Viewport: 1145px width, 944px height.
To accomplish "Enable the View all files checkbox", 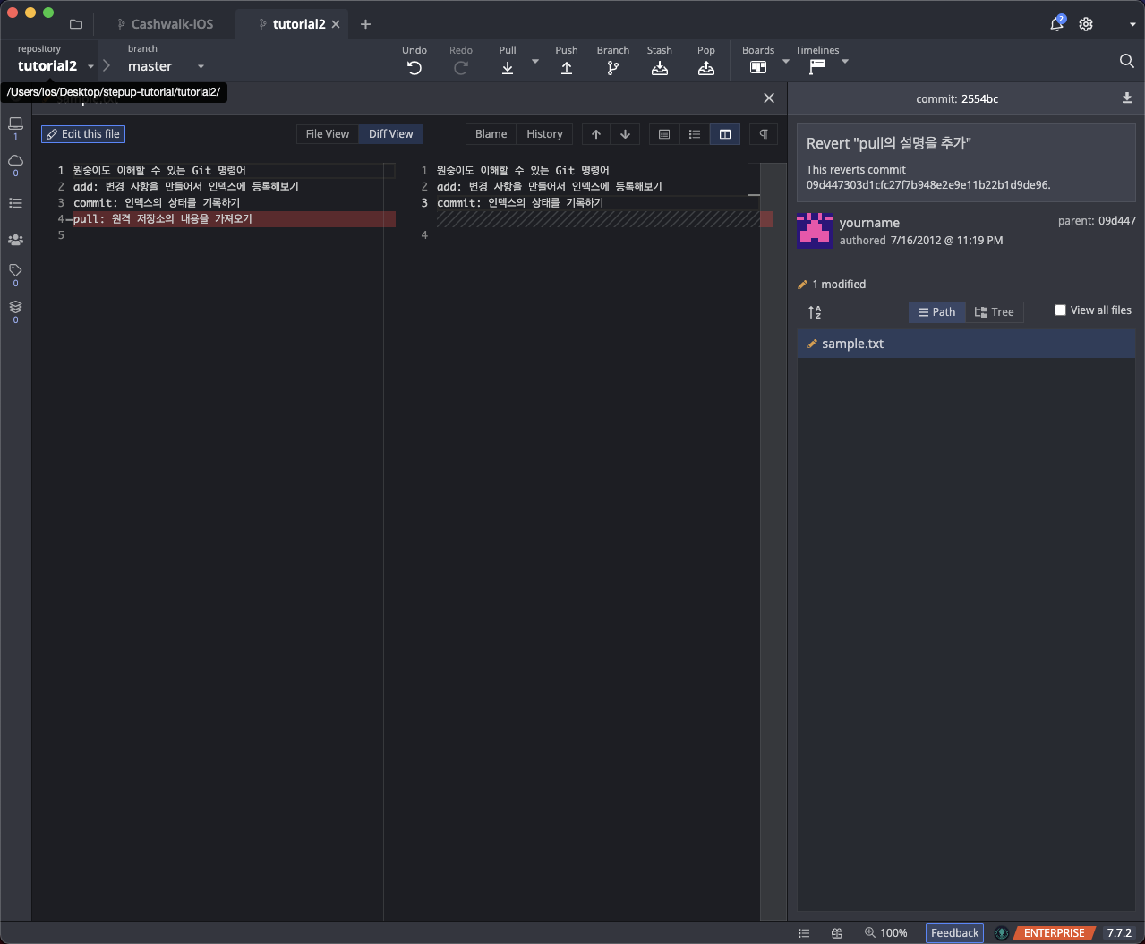I will click(x=1061, y=310).
